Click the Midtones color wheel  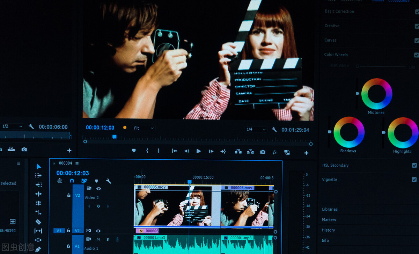pos(376,94)
